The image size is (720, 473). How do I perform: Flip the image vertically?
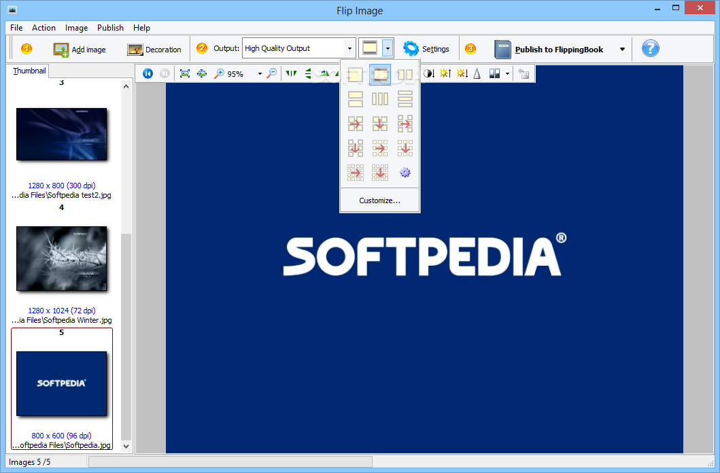coord(308,73)
